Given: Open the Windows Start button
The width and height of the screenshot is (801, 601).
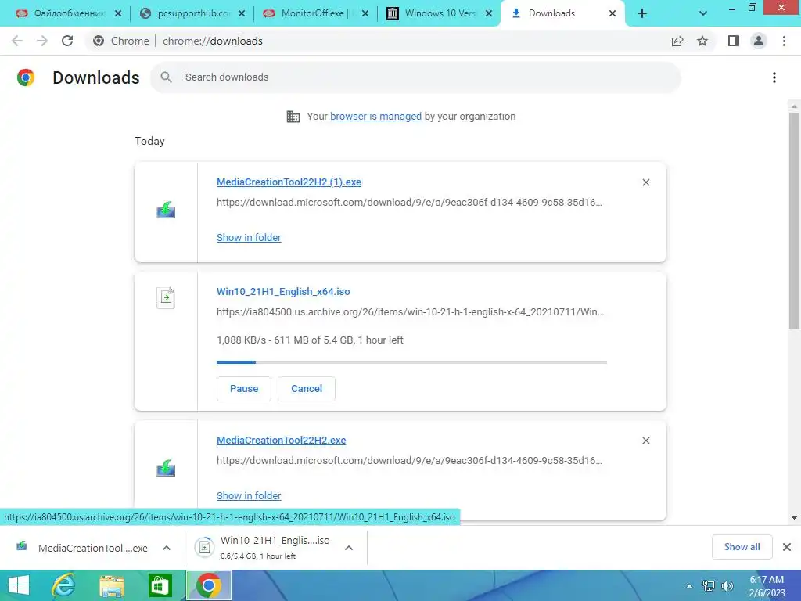Looking at the screenshot, I should pyautogui.click(x=18, y=585).
